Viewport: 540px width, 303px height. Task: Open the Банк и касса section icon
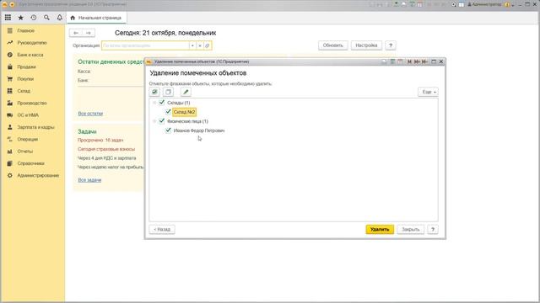[9, 55]
